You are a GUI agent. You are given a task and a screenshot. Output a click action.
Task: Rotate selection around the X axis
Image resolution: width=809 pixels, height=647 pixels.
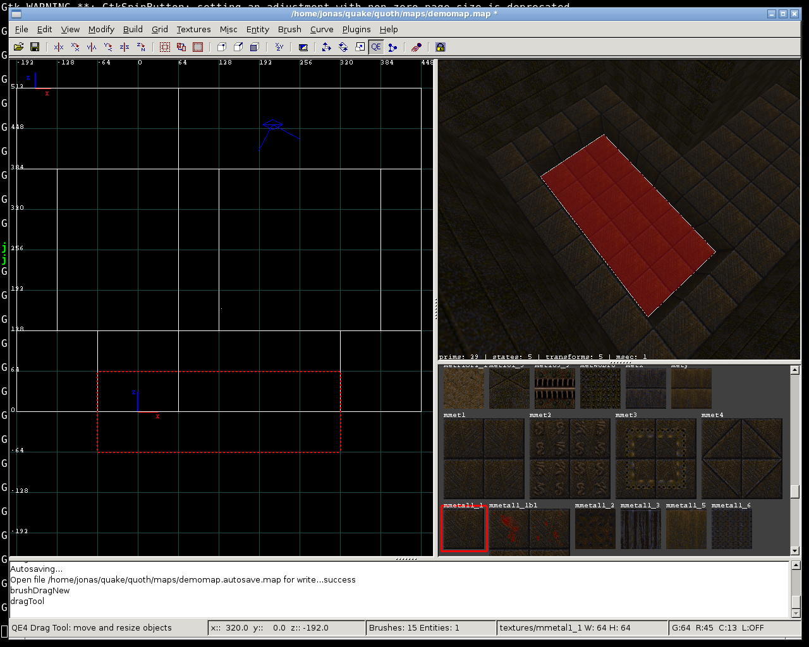[75, 47]
